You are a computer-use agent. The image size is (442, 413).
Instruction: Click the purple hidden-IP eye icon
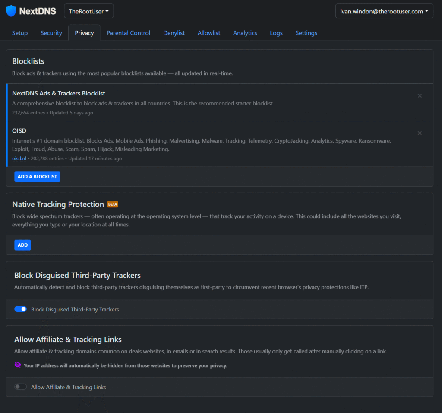click(17, 365)
